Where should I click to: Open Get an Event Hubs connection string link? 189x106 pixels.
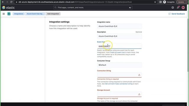coord(119,84)
